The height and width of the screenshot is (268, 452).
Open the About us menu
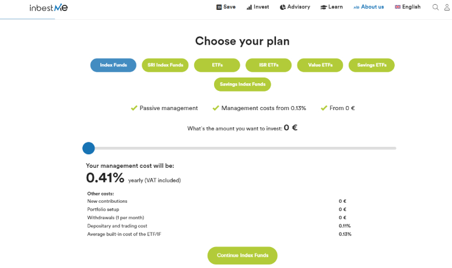click(x=369, y=7)
